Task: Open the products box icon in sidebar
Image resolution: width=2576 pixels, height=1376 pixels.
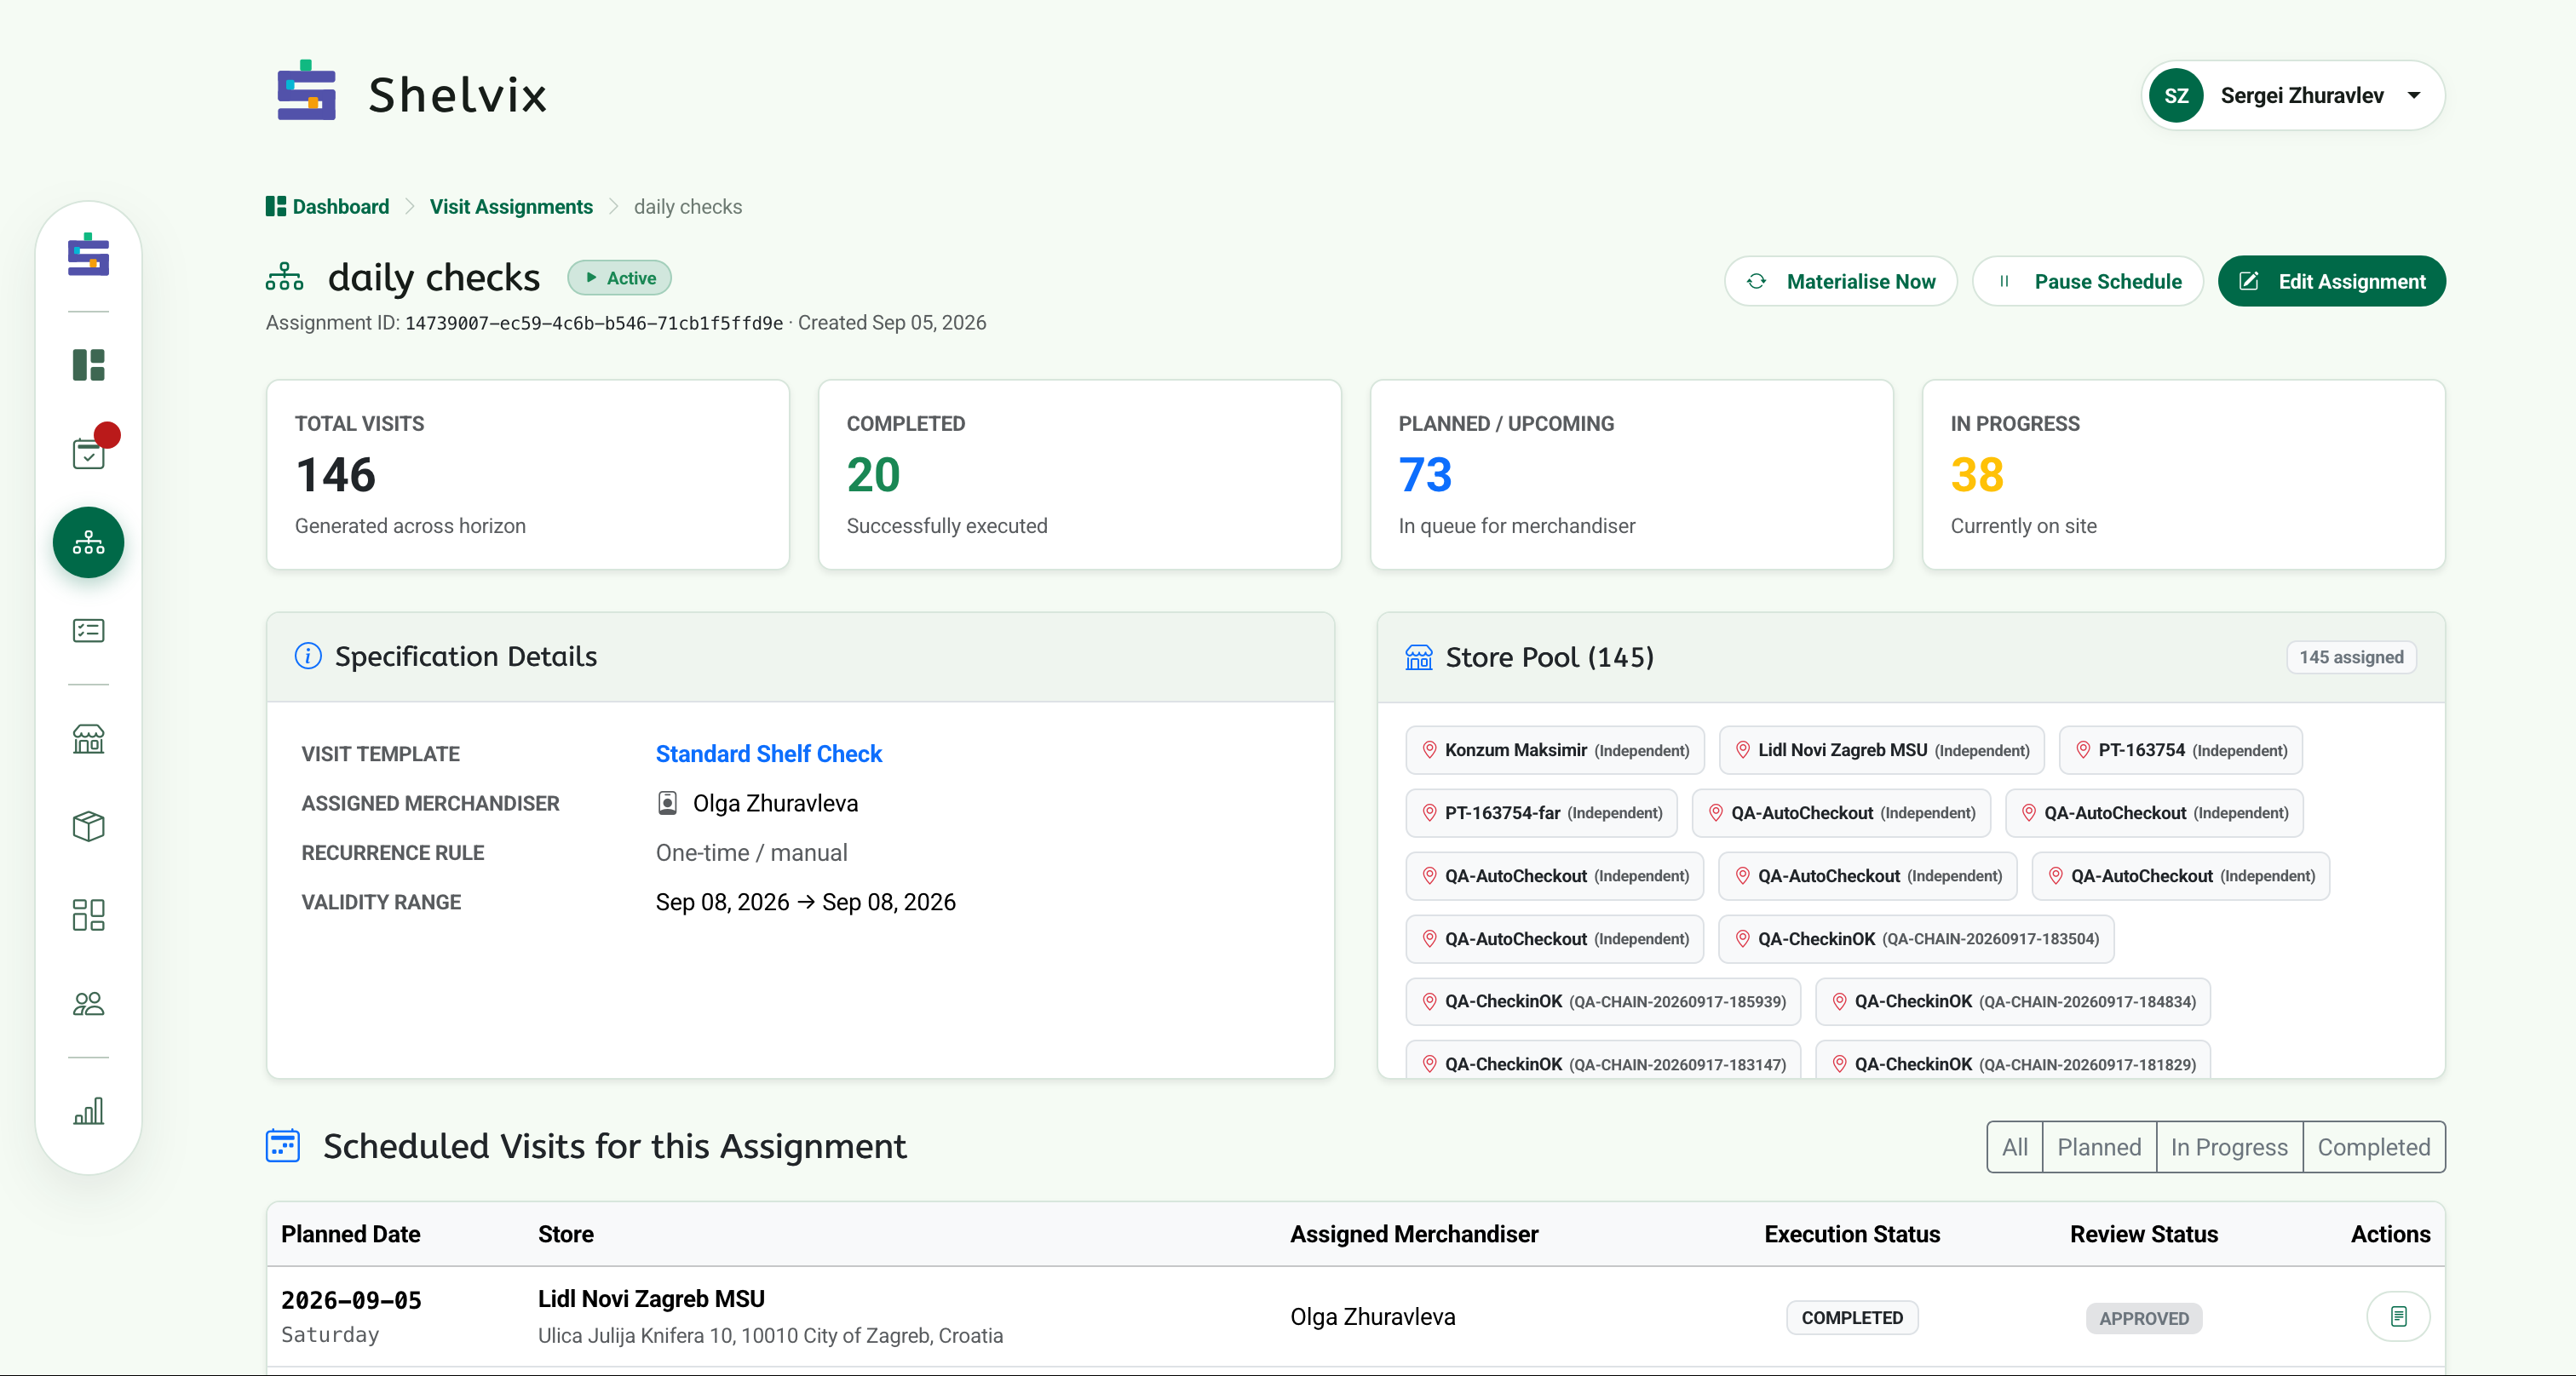Action: 88,827
